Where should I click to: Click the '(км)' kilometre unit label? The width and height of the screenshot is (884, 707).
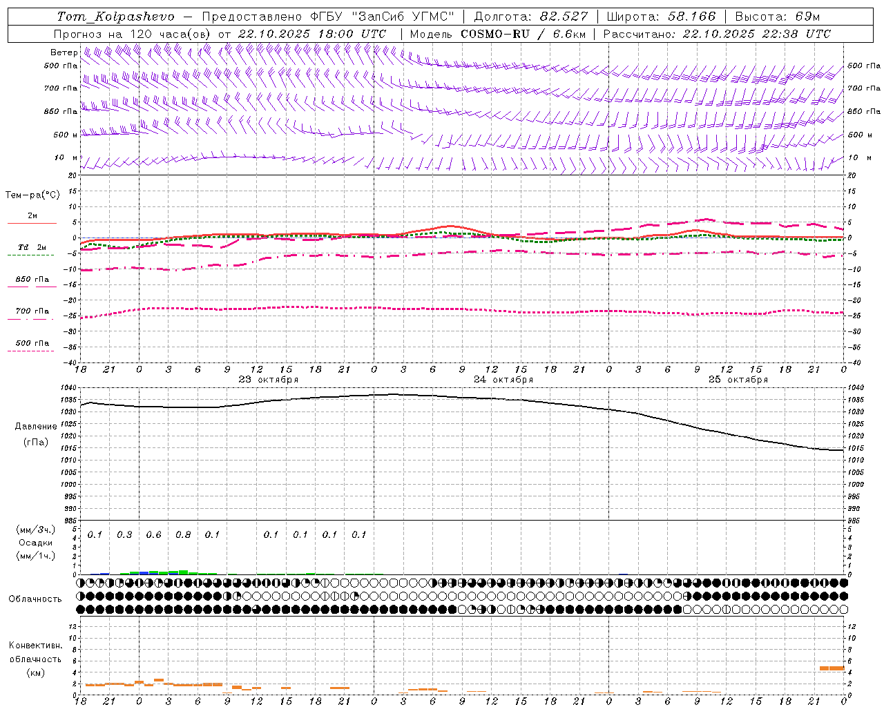pyautogui.click(x=35, y=672)
